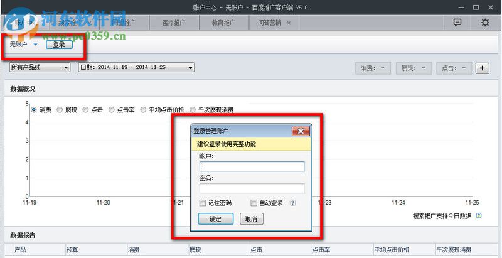This screenshot has height=258, width=502.
Task: Open the message feedback icon
Action: [457, 23]
